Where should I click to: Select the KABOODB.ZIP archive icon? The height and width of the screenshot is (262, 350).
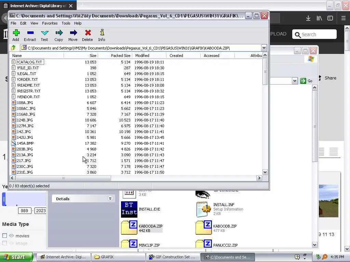[204, 228]
